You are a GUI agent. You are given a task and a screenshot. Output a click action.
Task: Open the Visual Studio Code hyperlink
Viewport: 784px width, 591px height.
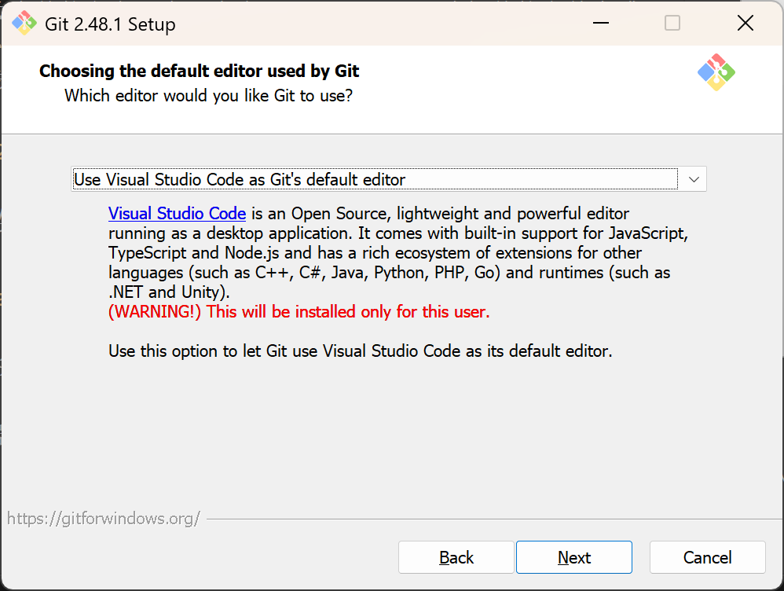(x=177, y=213)
